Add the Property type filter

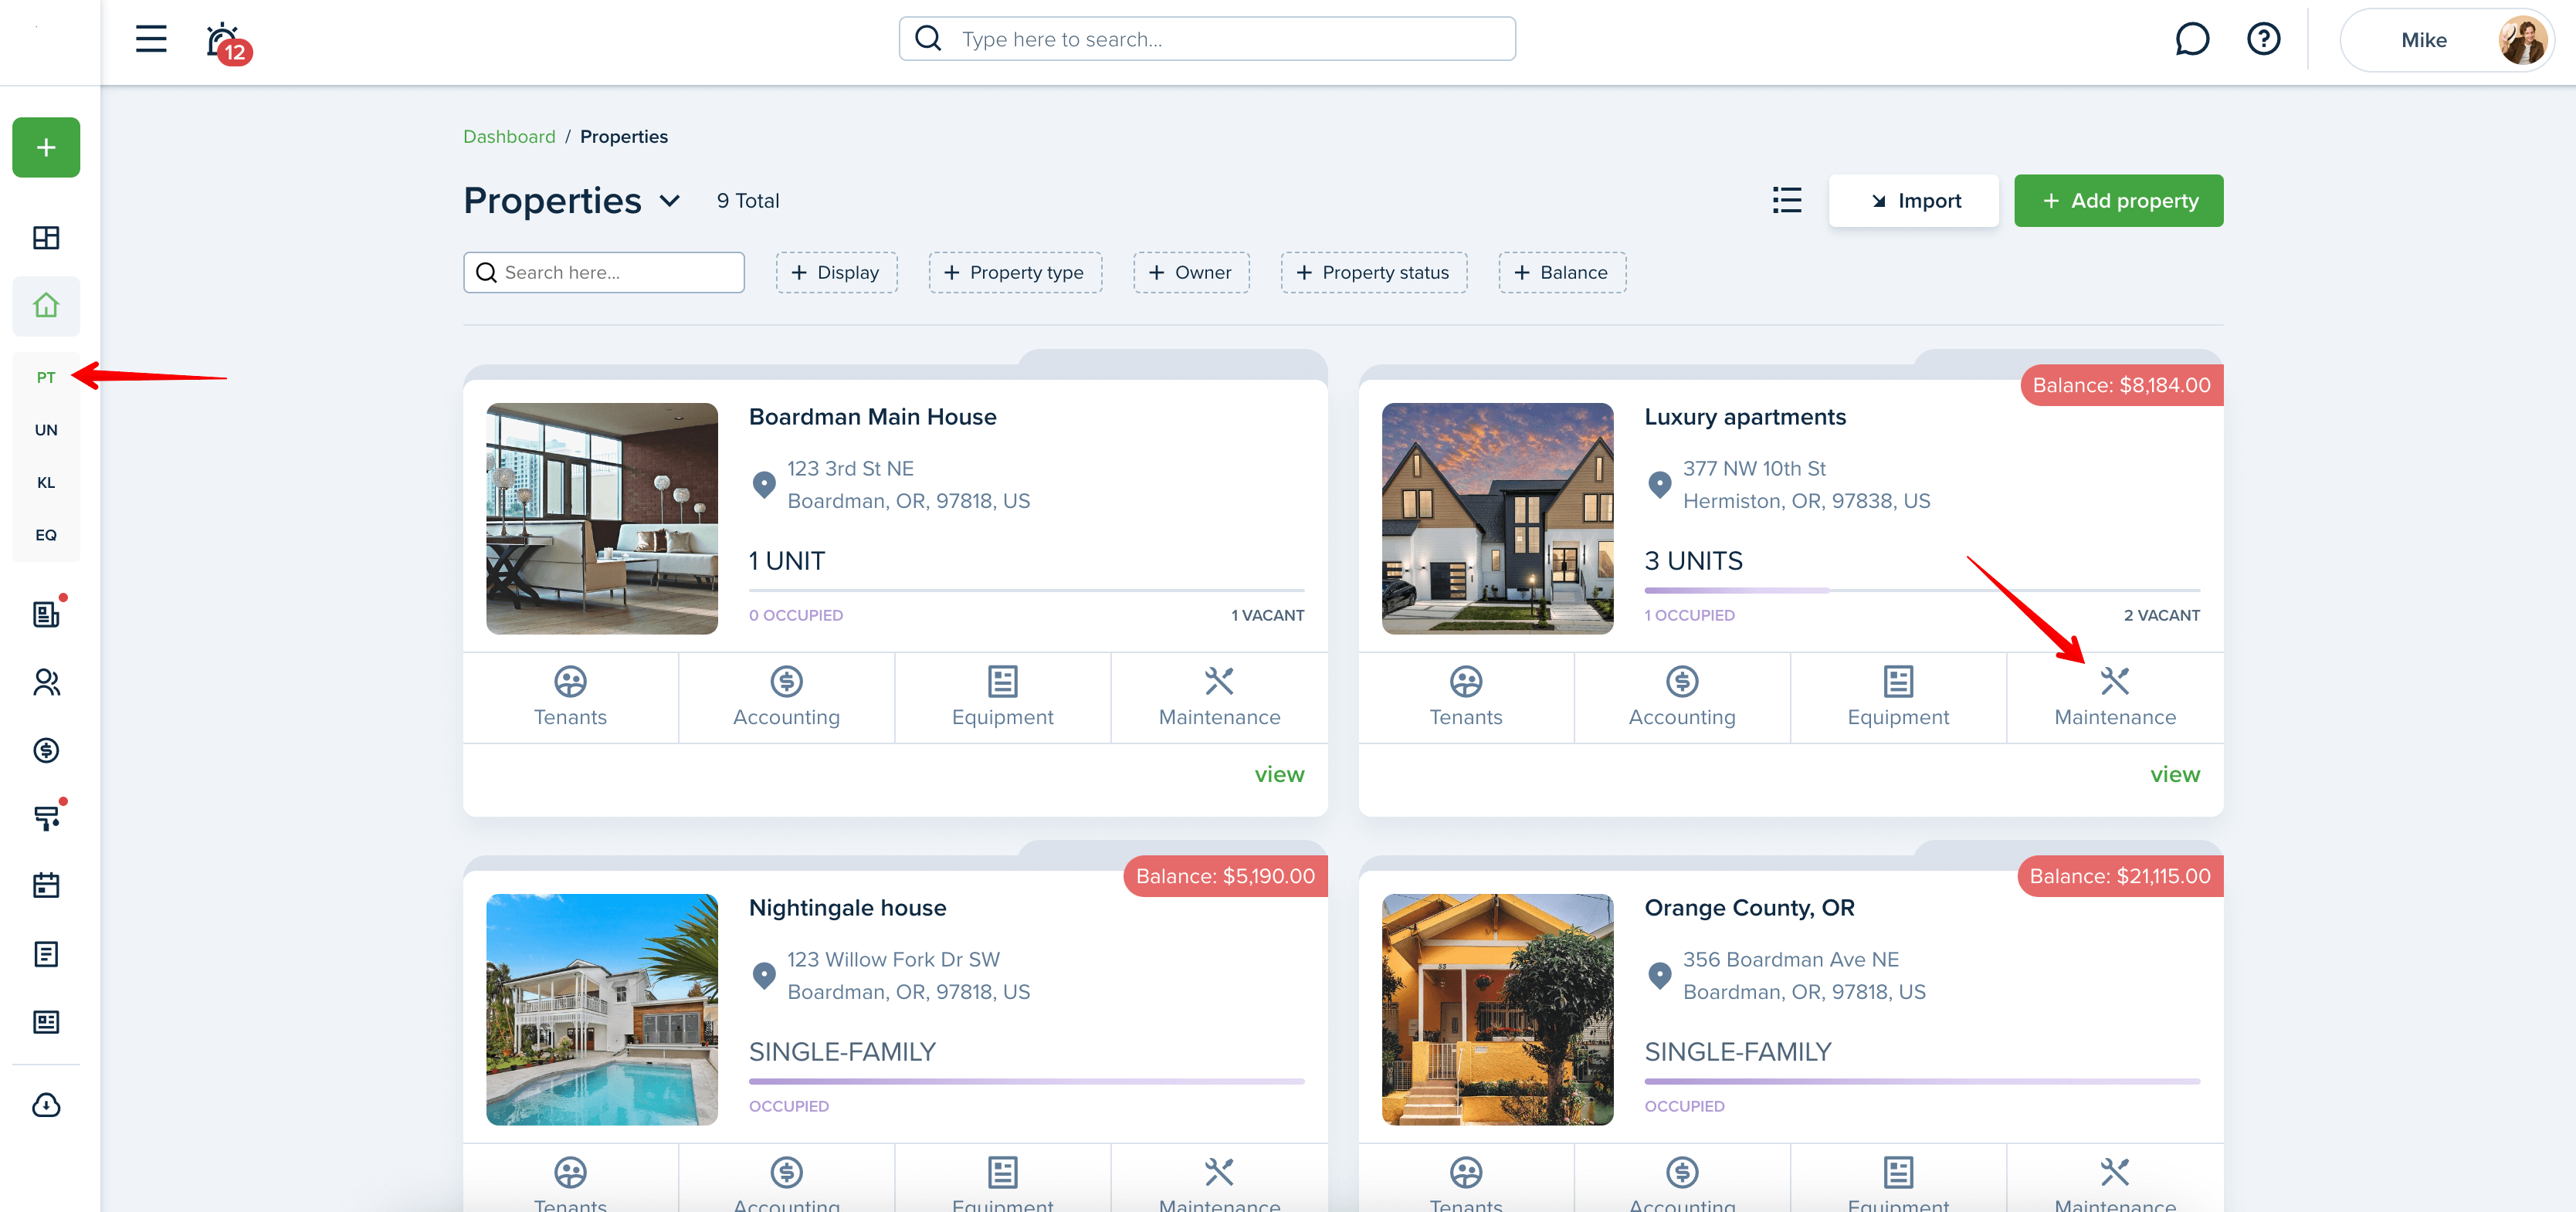click(1015, 272)
